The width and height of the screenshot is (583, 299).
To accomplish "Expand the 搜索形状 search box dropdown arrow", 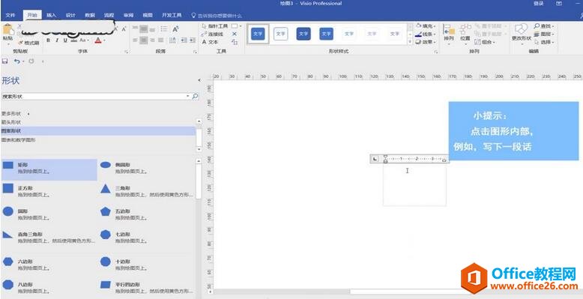I will coord(188,97).
